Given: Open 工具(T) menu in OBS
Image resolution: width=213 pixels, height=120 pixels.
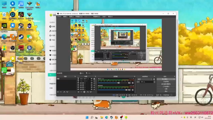Looking at the screenshot, I should click(104, 17).
